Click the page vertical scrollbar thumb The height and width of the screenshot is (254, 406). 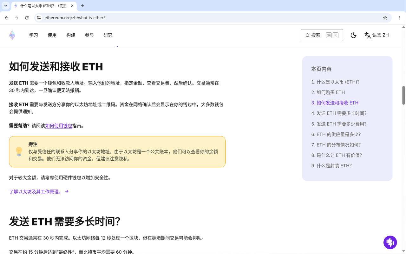(404, 95)
